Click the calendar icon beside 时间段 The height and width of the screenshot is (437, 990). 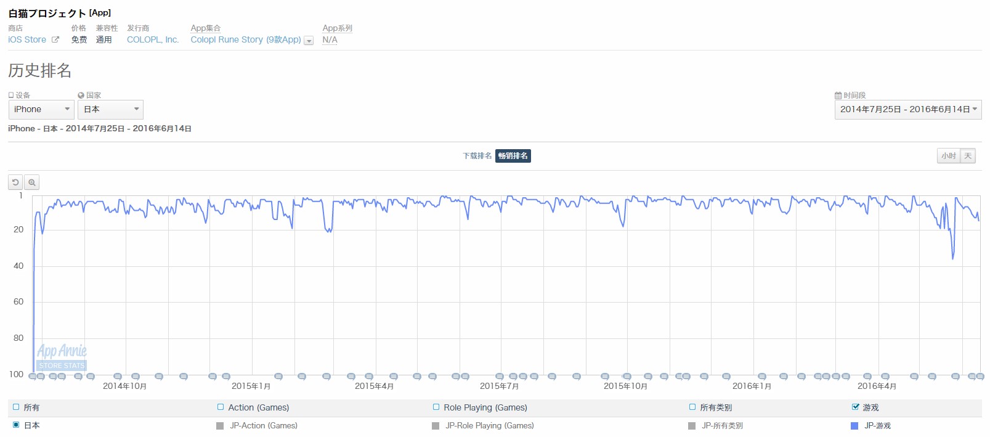coord(838,96)
